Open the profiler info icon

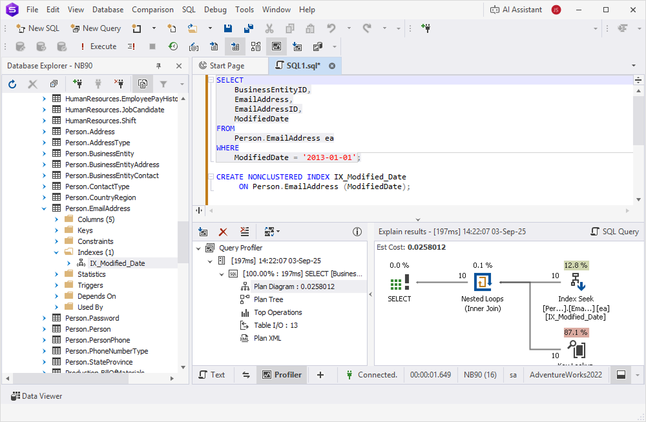[357, 231]
